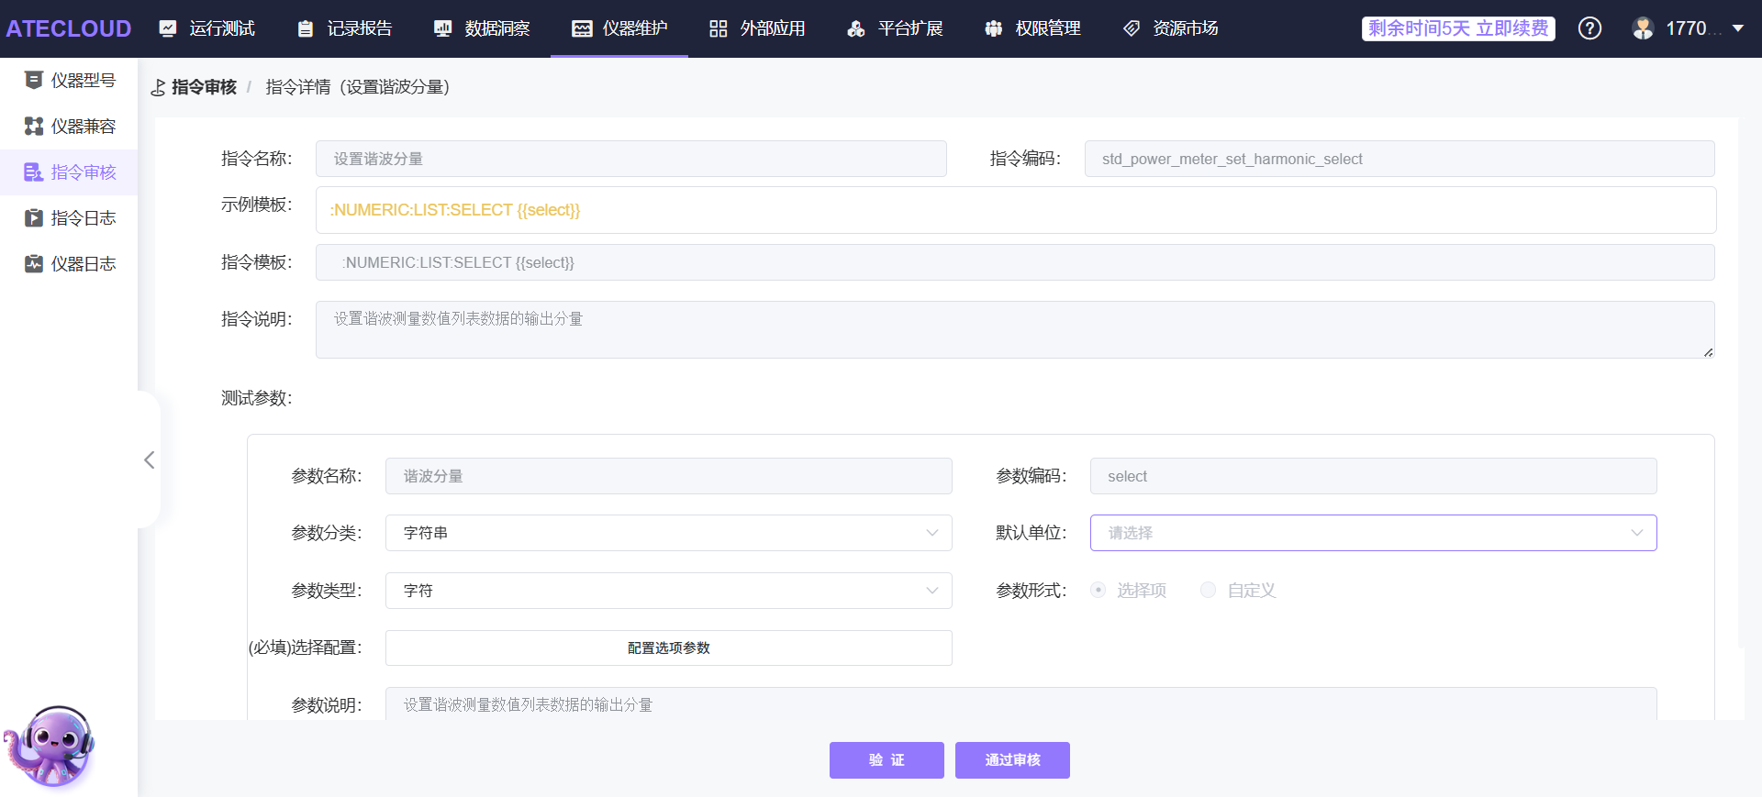Click the 配置选项参数 button

coord(669,648)
